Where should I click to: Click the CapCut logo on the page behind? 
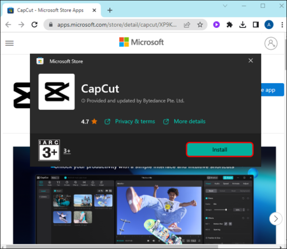[x=22, y=95]
